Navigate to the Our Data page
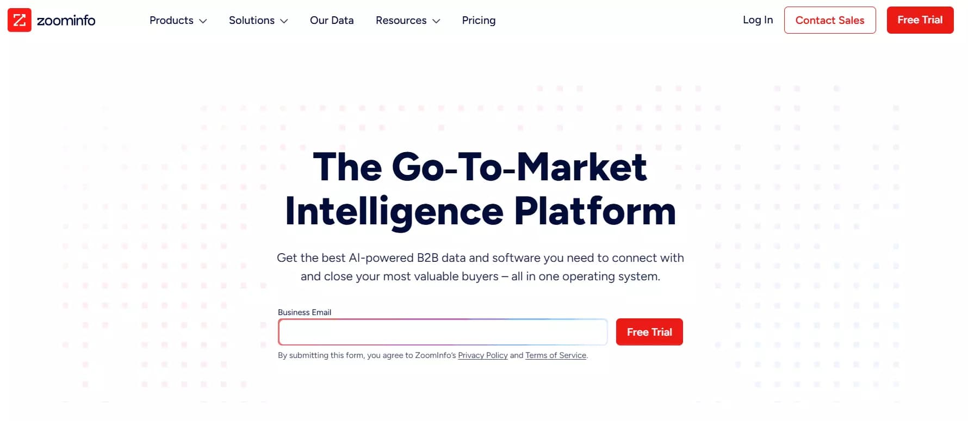Image resolution: width=968 pixels, height=421 pixels. click(x=332, y=20)
